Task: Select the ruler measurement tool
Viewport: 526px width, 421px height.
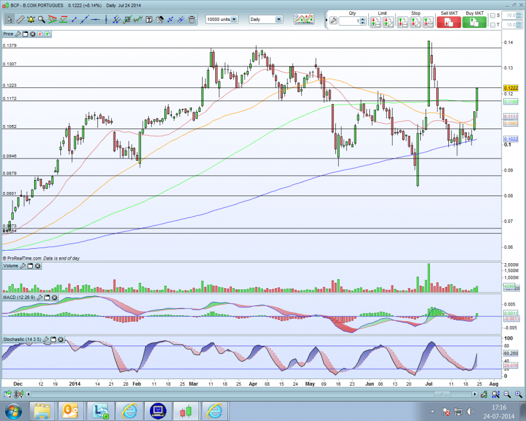Action: point(20,20)
